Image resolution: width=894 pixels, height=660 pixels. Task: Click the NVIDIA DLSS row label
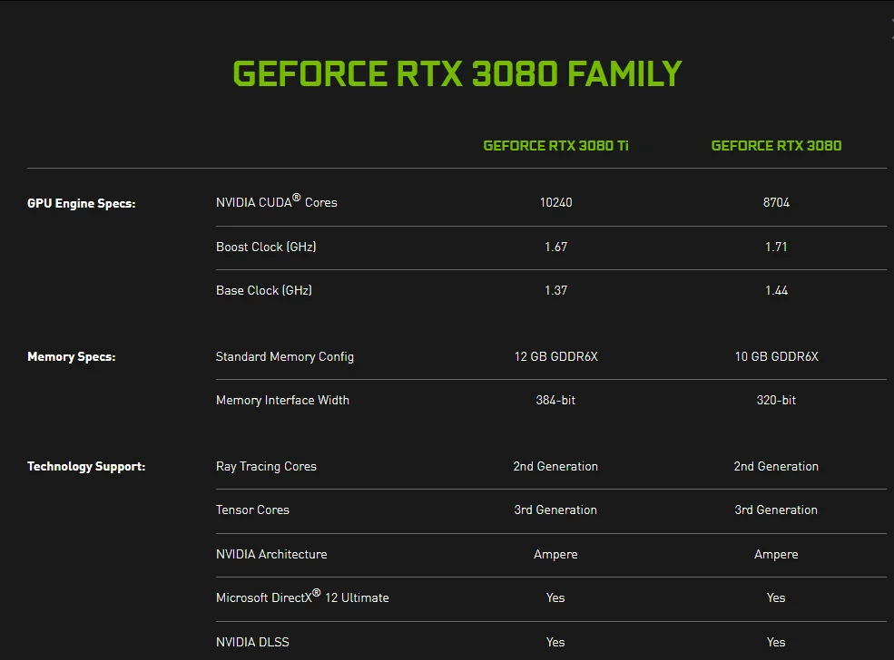tap(252, 642)
